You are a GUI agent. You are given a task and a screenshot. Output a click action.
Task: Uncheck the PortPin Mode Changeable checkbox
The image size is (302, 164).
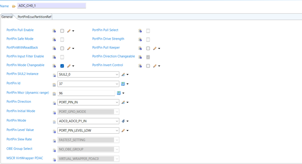coord(62,66)
